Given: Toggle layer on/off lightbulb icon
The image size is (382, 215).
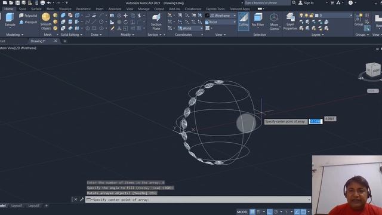Looking at the screenshot, I should coord(301,16).
